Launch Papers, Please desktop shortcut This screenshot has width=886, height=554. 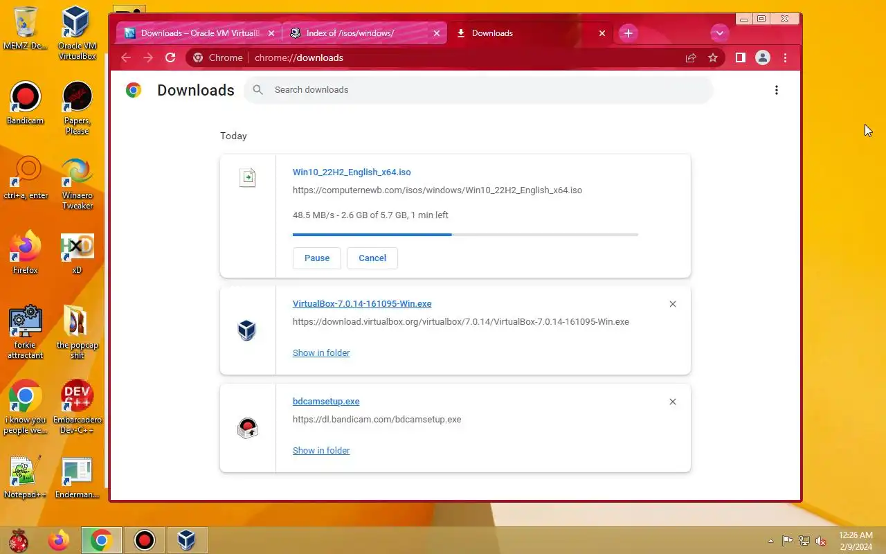(x=77, y=108)
